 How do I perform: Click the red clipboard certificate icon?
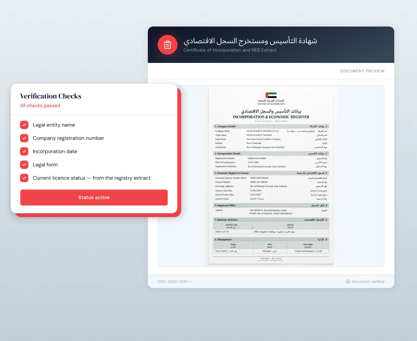click(167, 45)
